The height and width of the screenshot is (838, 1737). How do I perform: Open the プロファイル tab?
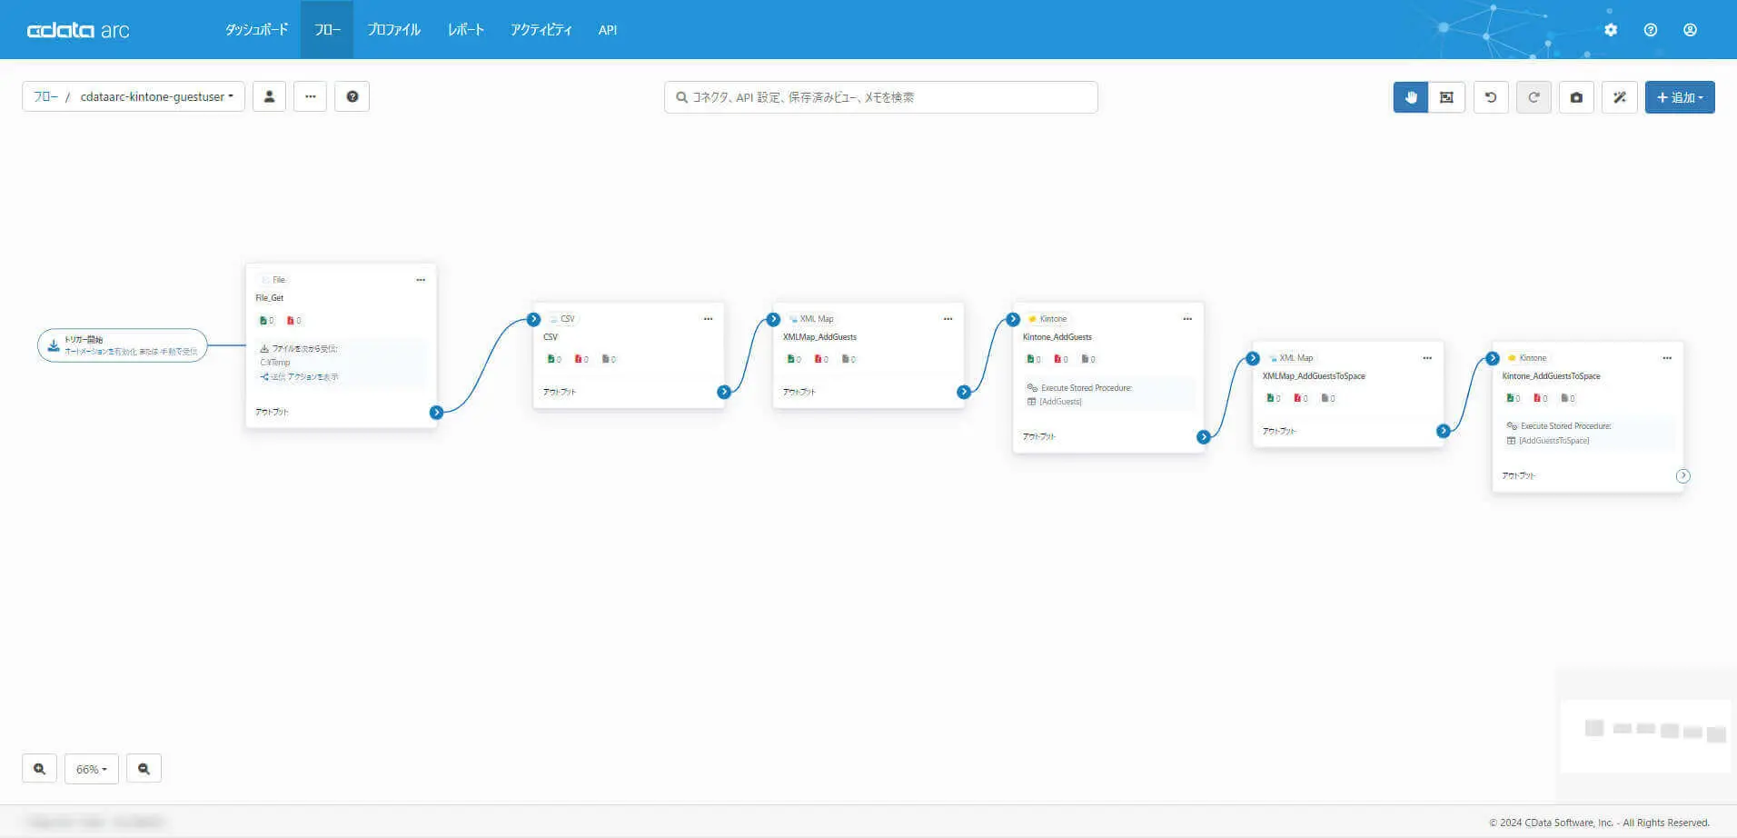click(x=393, y=30)
